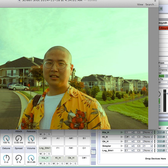Solo the Kis_H pad

[49, 164]
